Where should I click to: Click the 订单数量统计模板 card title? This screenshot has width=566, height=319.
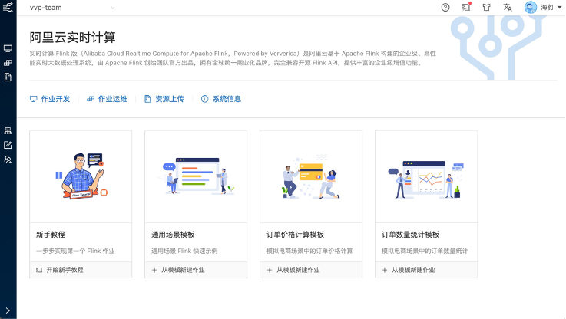(410, 235)
